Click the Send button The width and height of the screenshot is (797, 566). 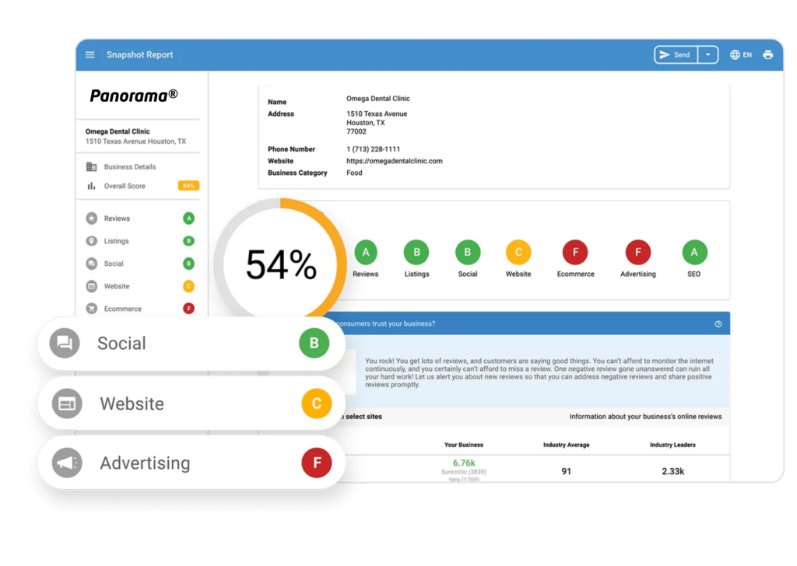click(x=676, y=54)
